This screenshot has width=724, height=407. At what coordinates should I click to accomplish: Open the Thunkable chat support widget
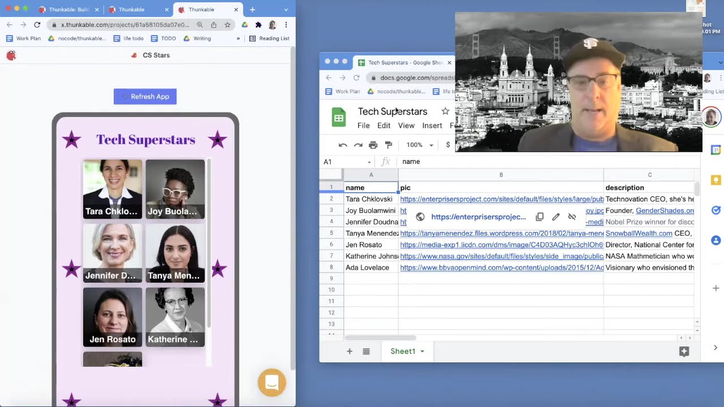tap(271, 383)
